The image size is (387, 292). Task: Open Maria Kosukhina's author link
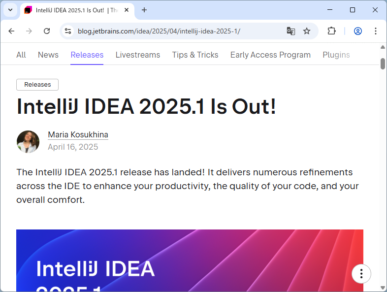78,135
